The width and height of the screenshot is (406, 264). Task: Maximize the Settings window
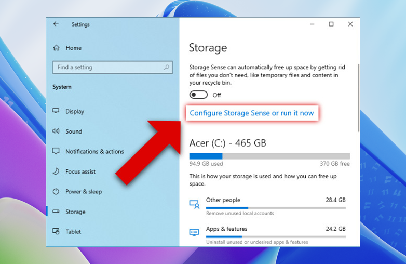[331, 24]
